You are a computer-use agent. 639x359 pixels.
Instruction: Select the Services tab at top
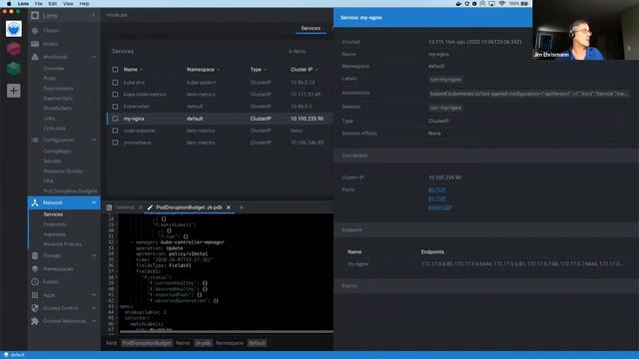tap(311, 29)
